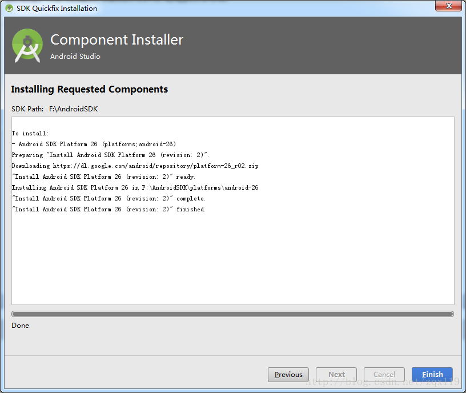The image size is (466, 393).
Task: Select the log line ending with 'finished.'
Action: [x=109, y=209]
